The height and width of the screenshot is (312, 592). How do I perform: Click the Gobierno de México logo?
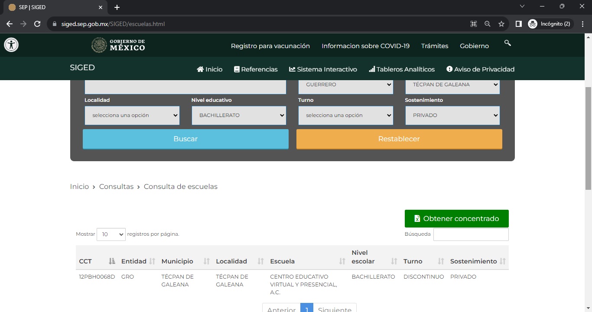[x=118, y=45]
